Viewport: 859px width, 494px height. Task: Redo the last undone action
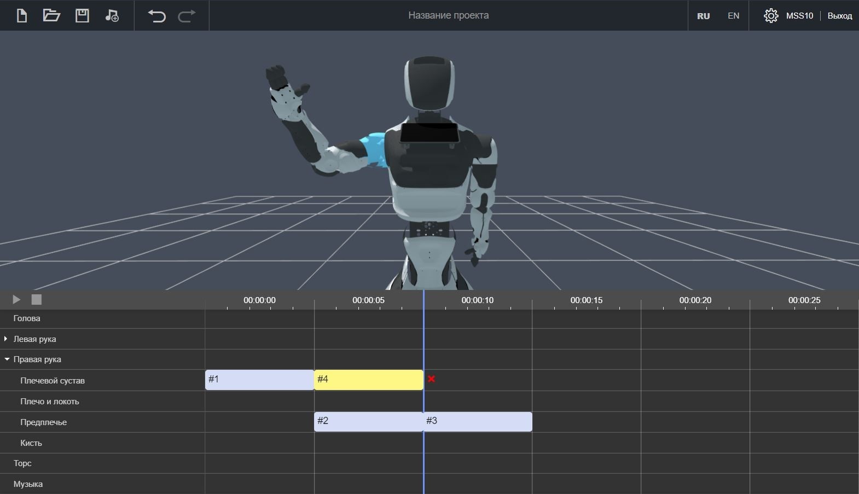click(187, 15)
